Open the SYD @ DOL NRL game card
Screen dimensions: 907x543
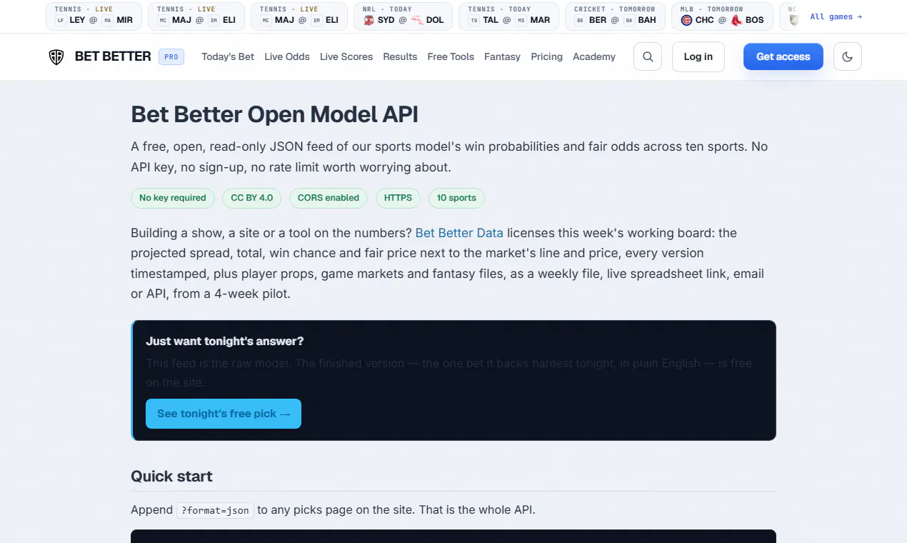(x=404, y=16)
